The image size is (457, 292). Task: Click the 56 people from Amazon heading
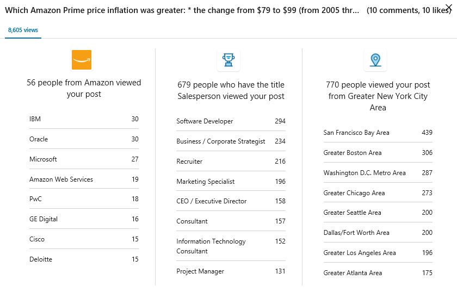coord(84,88)
